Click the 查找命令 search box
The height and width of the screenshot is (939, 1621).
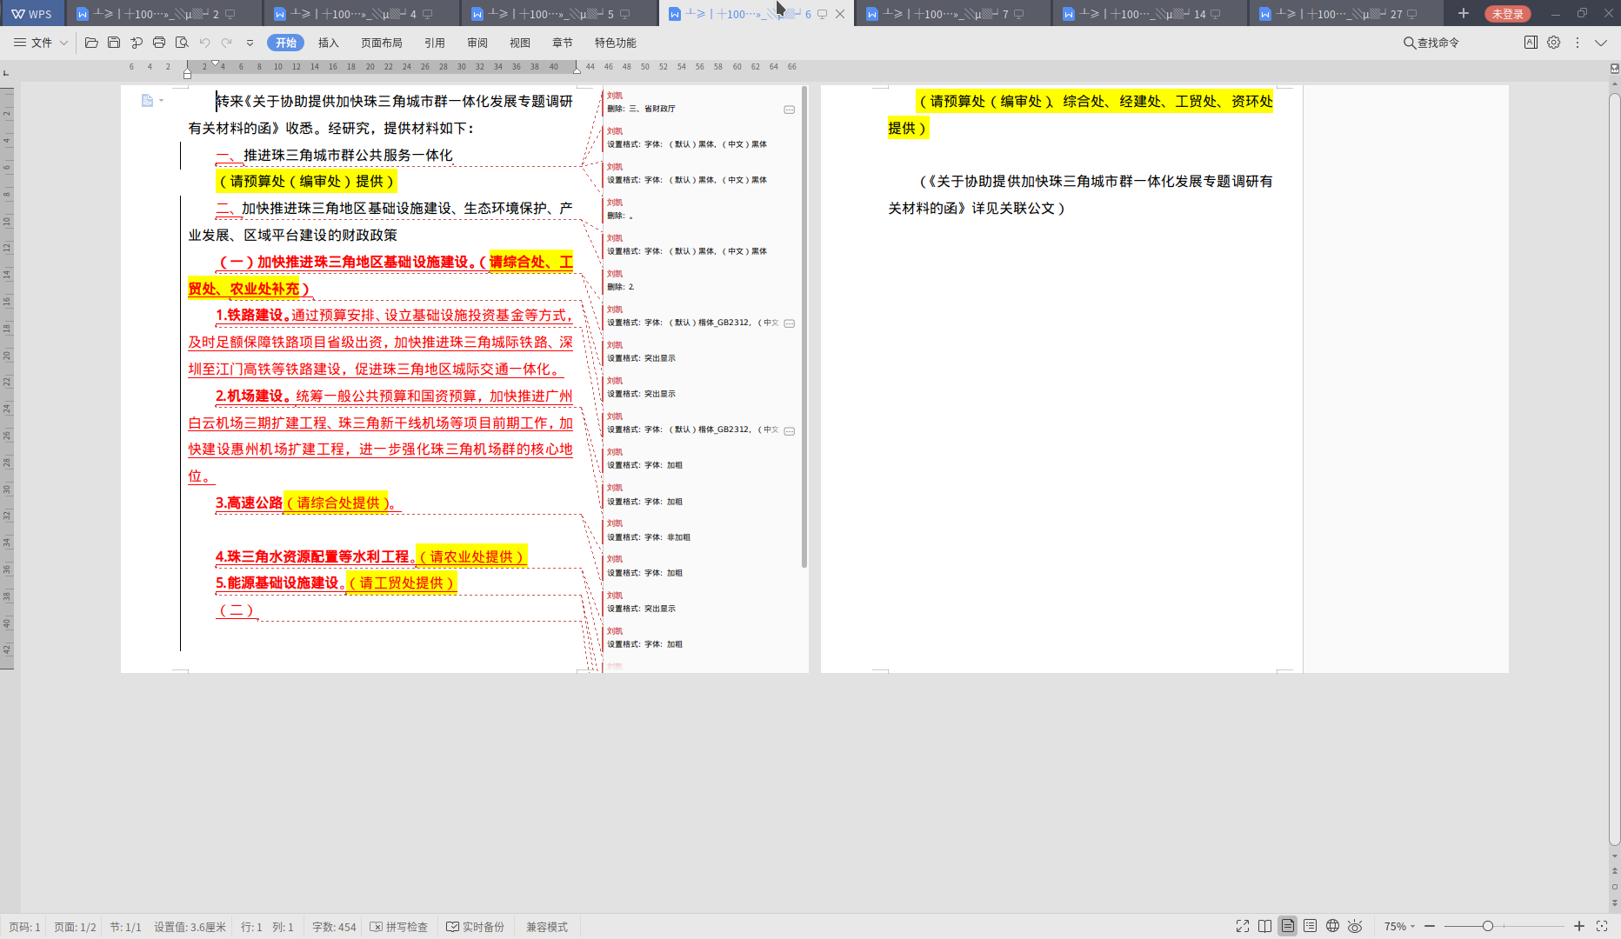[x=1431, y=43]
